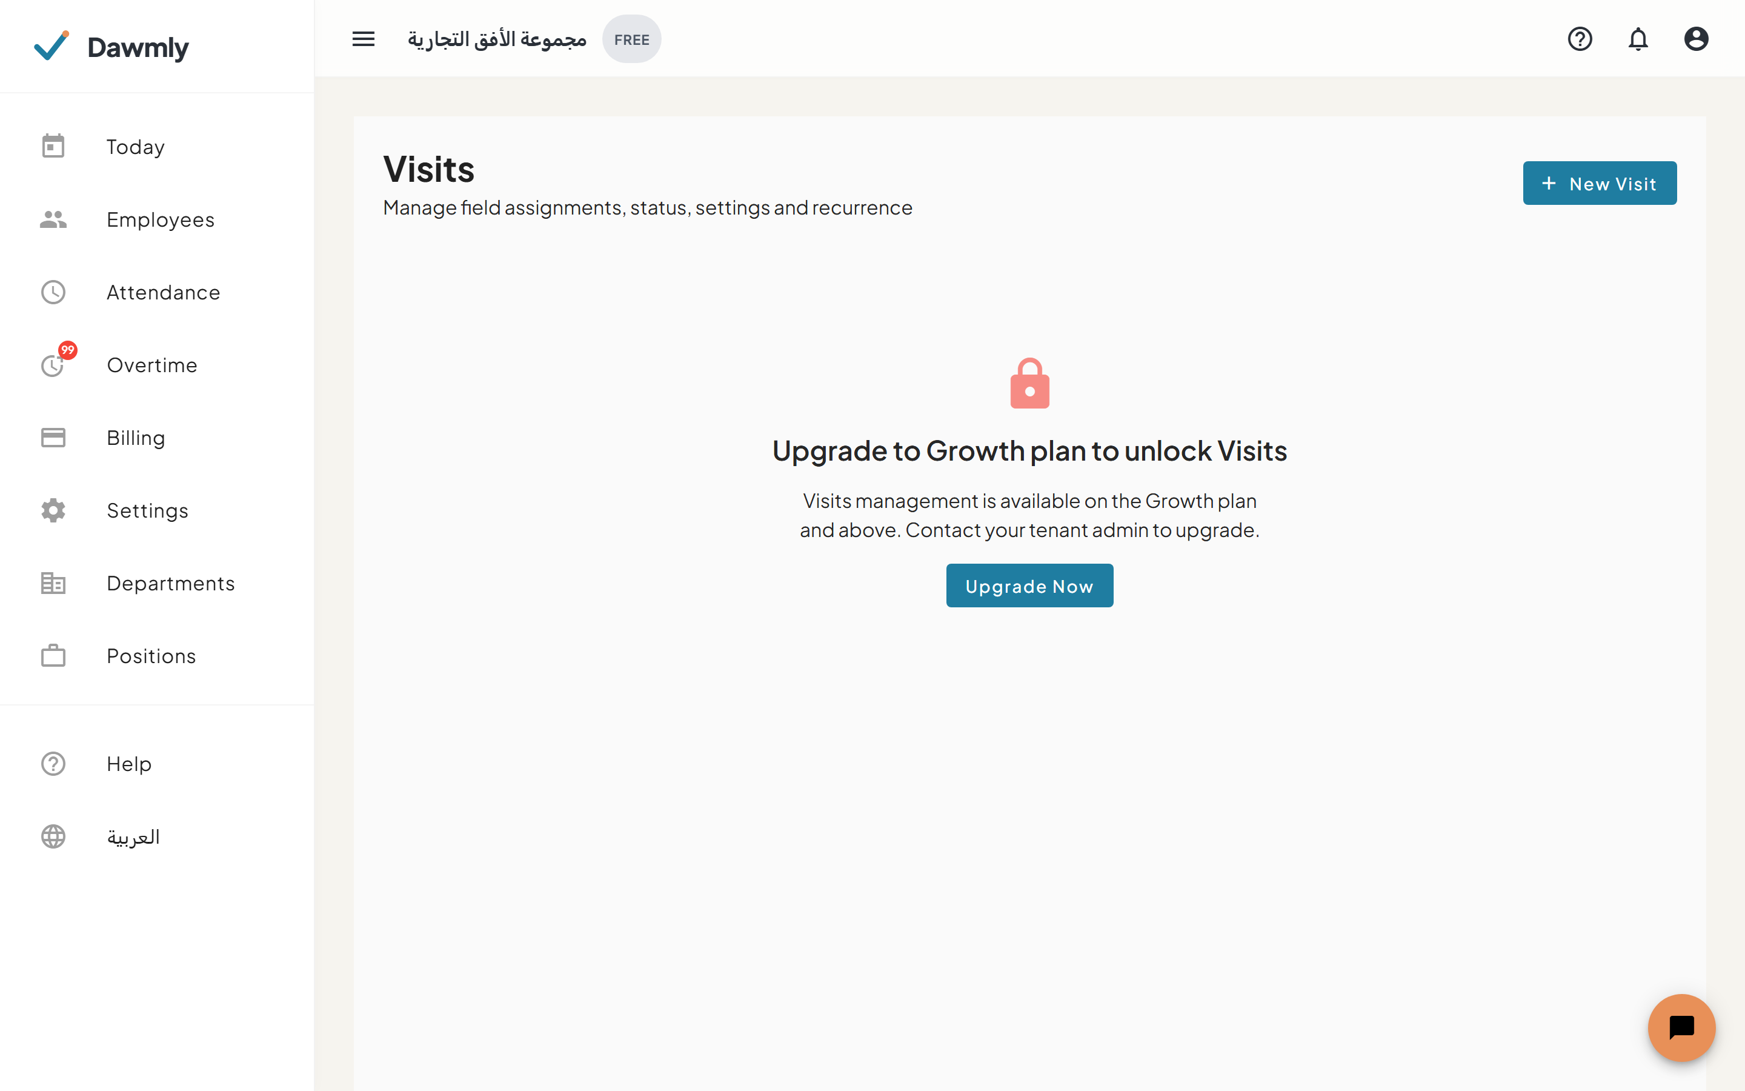Screen dimensions: 1745x1091
Task: Click the Settings gear icon
Action: click(53, 510)
